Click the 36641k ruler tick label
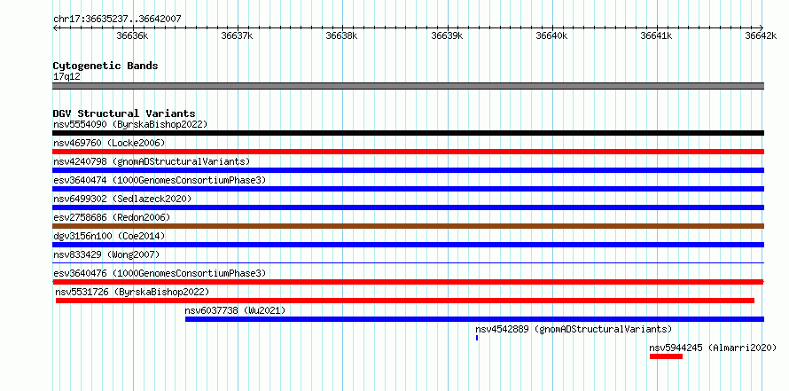789x391 pixels. point(656,35)
